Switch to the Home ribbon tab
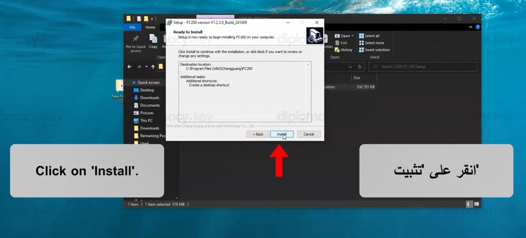This screenshot has width=526, height=238. click(x=150, y=27)
